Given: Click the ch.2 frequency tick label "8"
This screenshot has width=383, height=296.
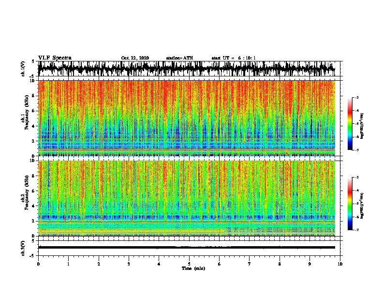Looking at the screenshot, I should 34,176.
